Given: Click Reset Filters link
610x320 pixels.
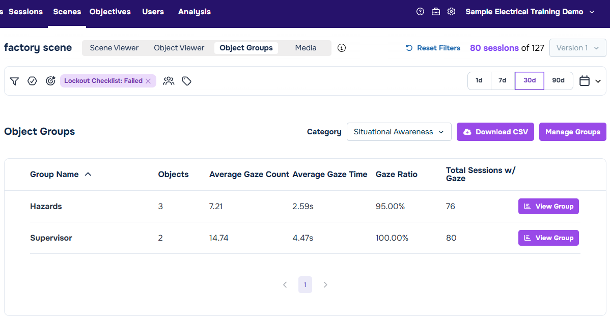Looking at the screenshot, I should pyautogui.click(x=433, y=48).
